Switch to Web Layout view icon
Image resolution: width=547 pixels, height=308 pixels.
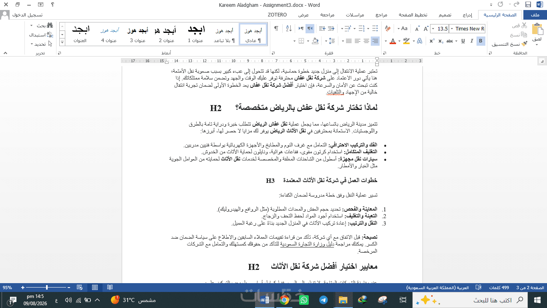click(80, 288)
